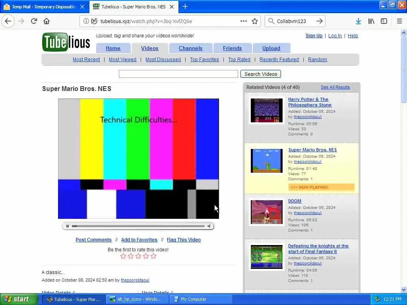Open the Home navigation tab
This screenshot has width=407, height=305.
113,48
